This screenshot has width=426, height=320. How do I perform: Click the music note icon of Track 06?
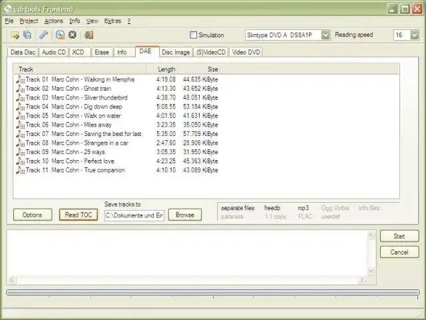[21, 125]
